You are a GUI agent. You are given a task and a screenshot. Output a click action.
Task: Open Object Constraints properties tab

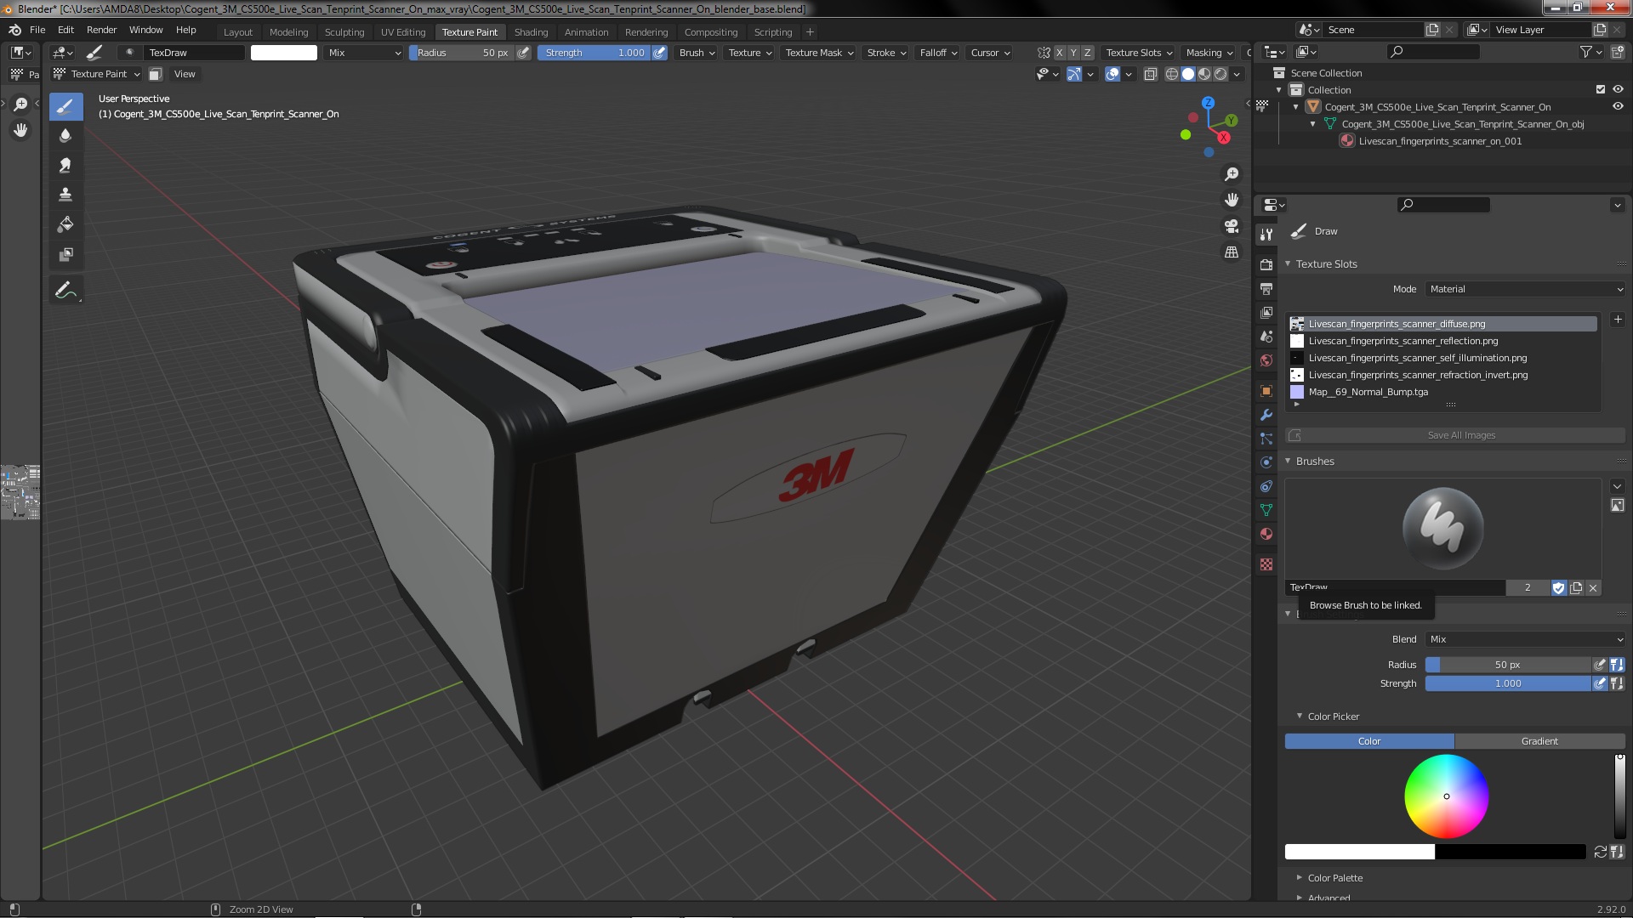[x=1266, y=486]
